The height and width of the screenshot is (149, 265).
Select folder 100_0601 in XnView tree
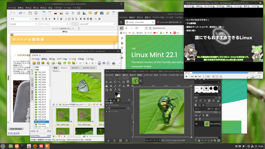42,124
